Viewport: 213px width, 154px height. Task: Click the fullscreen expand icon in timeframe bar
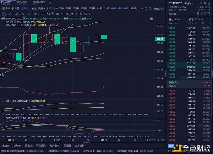click(x=146, y=8)
